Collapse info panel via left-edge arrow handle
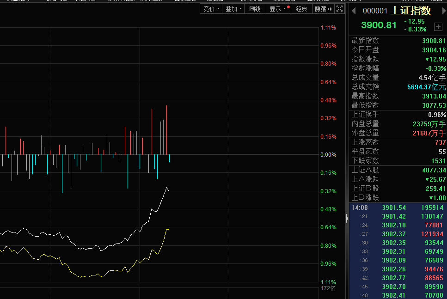 347,217
